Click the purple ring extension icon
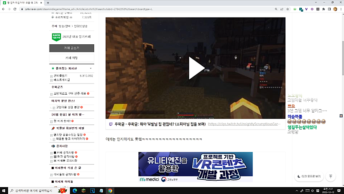344x194 pixels. 312,9
